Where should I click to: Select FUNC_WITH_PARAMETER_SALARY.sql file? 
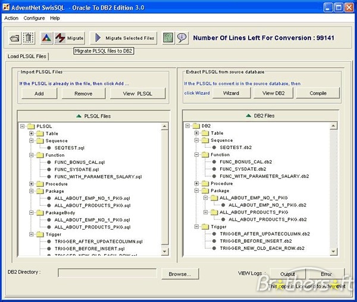[x=98, y=177]
